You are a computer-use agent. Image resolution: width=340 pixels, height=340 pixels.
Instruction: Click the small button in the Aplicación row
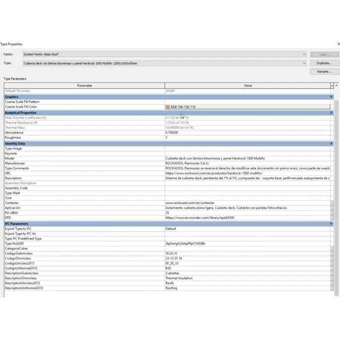(332, 208)
